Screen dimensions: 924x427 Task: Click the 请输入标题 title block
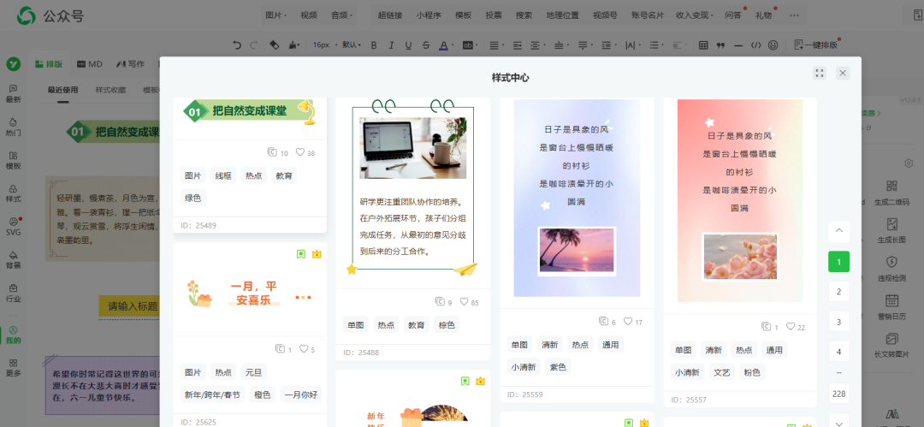(x=131, y=306)
